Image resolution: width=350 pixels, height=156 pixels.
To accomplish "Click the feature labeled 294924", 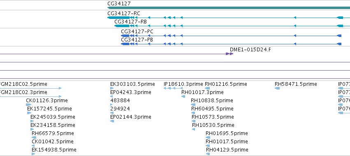I will pos(111,113).
